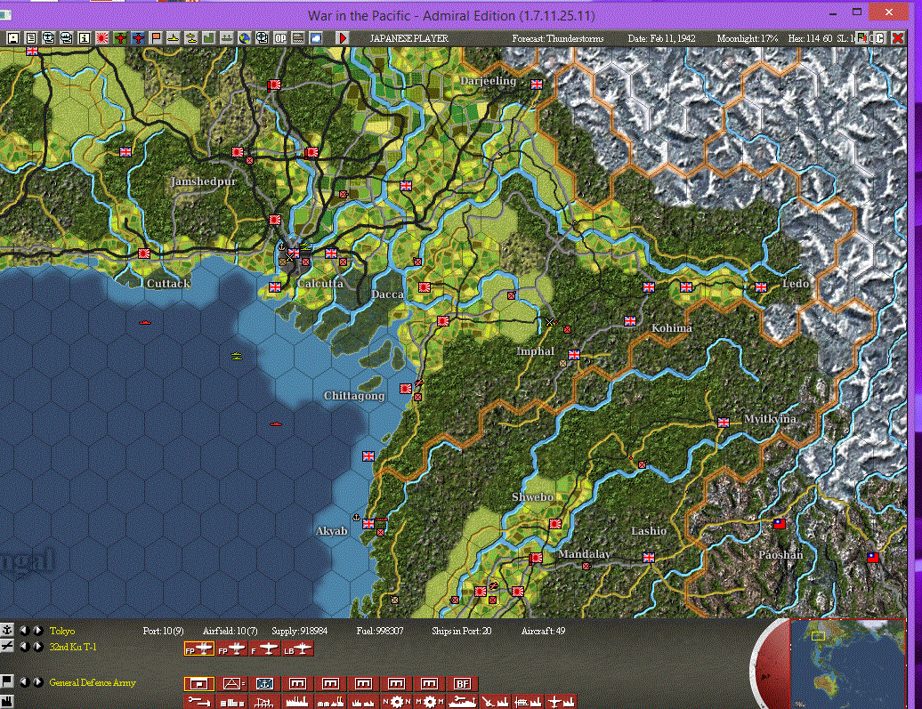Click the red end-turn play arrow
The width and height of the screenshot is (922, 709).
pyautogui.click(x=343, y=38)
